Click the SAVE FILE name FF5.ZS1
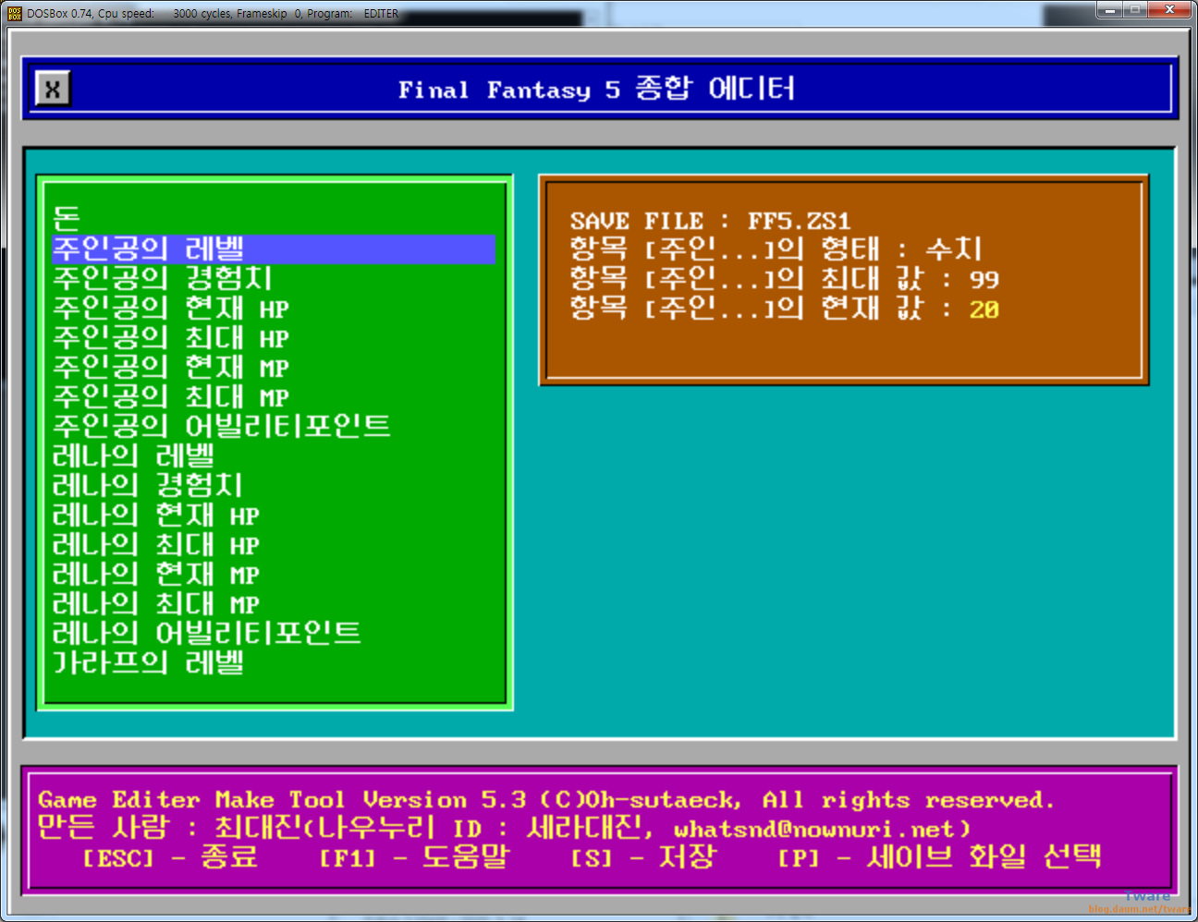The height and width of the screenshot is (922, 1198). pyautogui.click(x=799, y=221)
